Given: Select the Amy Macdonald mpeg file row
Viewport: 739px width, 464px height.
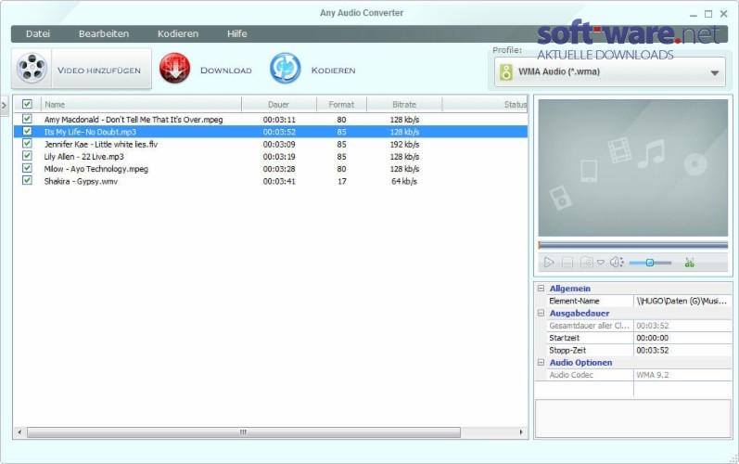Looking at the screenshot, I should (x=271, y=120).
